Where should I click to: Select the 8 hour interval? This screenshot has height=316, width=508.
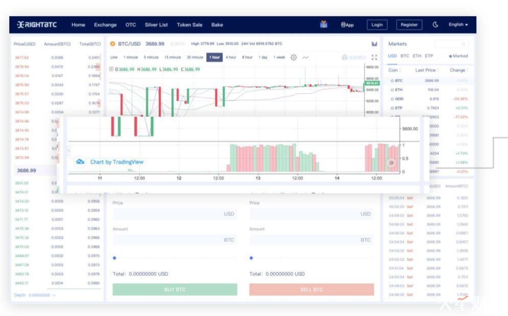click(x=247, y=57)
